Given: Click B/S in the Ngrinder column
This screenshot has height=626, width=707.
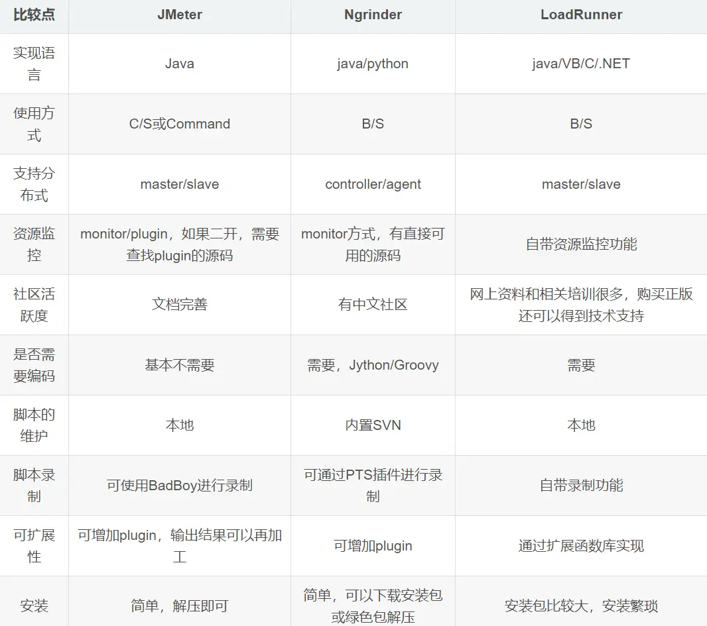Looking at the screenshot, I should (x=373, y=124).
